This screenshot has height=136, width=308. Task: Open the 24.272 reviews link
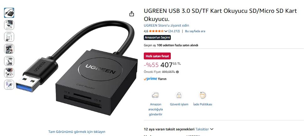(174, 31)
